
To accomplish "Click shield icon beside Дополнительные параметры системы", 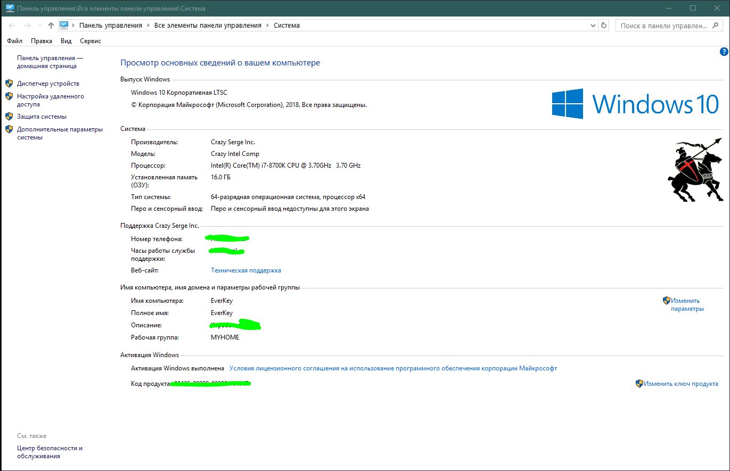I will pyautogui.click(x=9, y=129).
